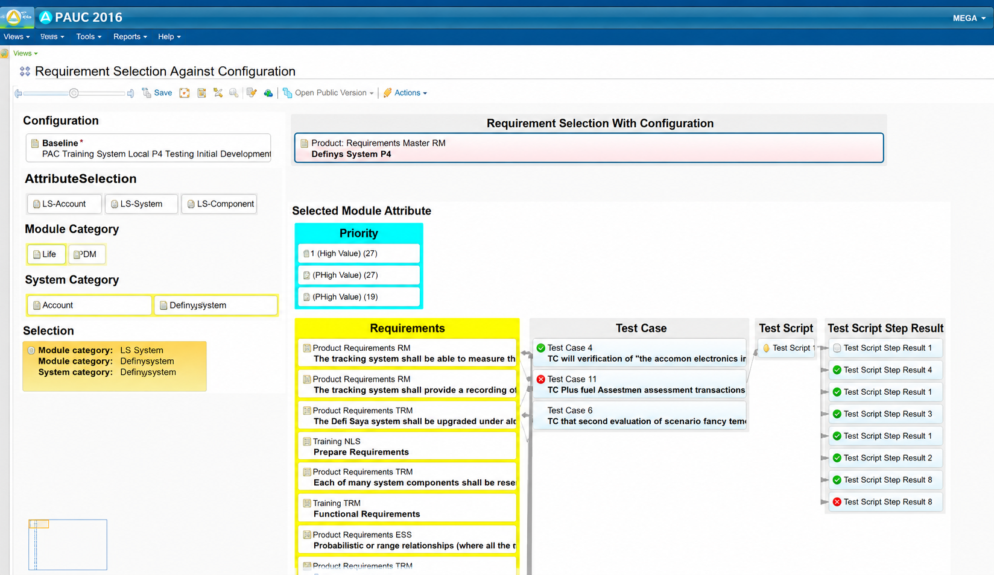Click the edit note pencil icon
Viewport: 994px width, 575px height.
(x=252, y=93)
